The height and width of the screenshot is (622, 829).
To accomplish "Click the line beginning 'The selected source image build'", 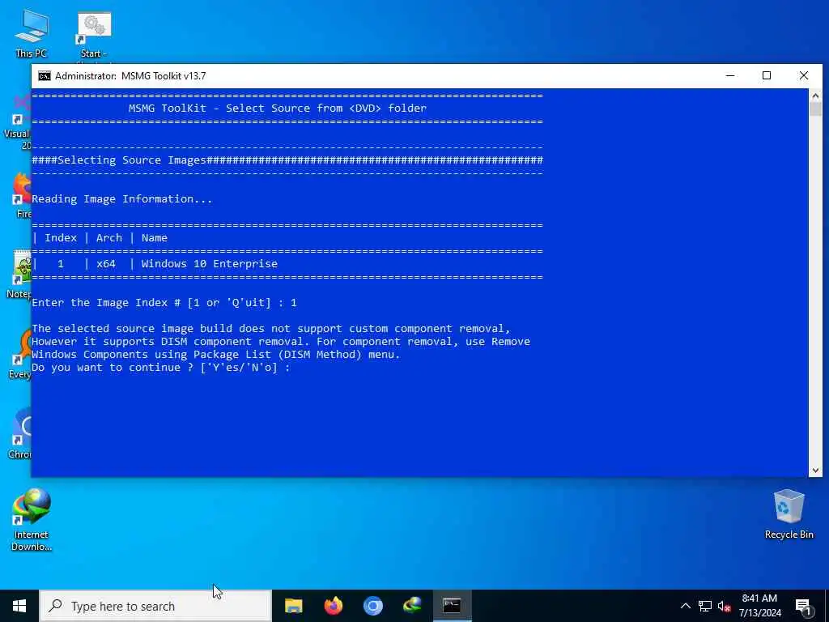I will (271, 329).
